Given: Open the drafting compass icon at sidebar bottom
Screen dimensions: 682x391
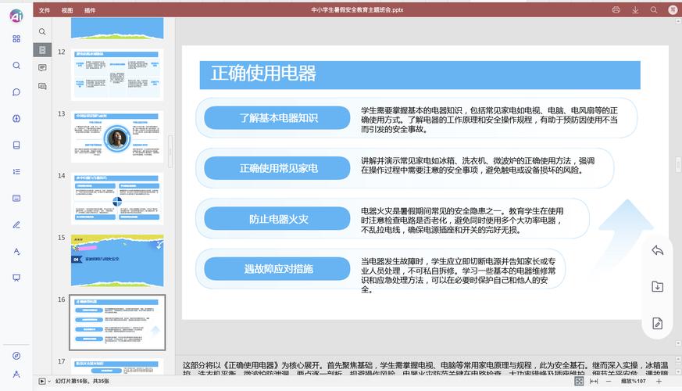Looking at the screenshot, I should click(16, 374).
